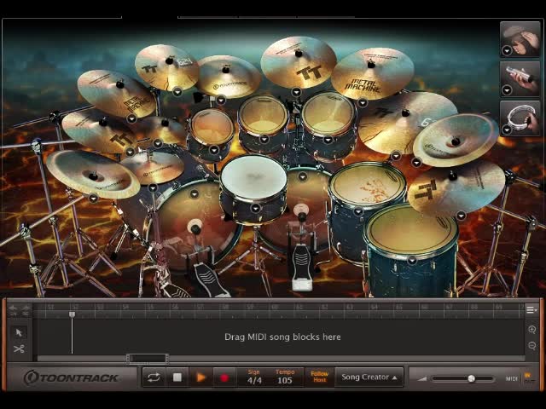Click the Toontrack logo

71,377
